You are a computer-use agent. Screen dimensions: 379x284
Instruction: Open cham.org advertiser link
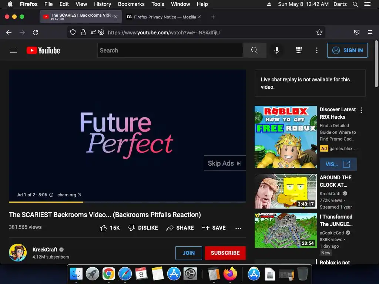click(x=69, y=195)
